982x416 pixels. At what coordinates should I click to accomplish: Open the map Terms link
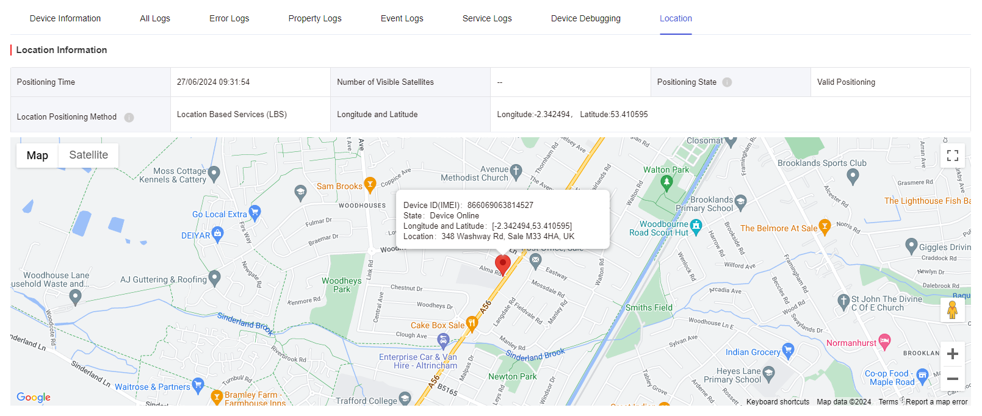888,402
